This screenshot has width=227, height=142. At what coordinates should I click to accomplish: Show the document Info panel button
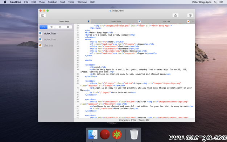[190, 15]
